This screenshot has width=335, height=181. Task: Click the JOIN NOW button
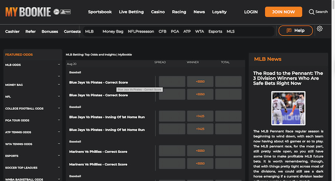coord(283,12)
